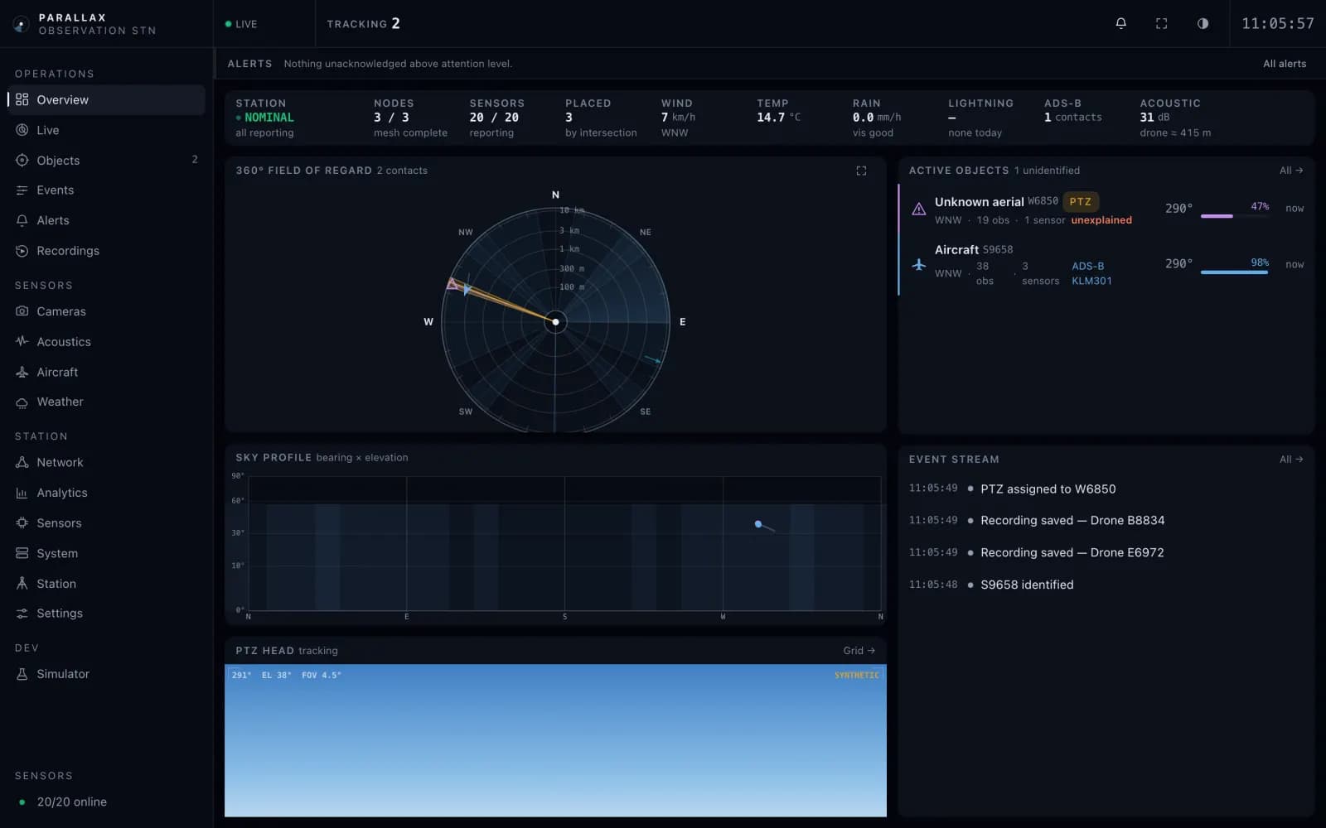Open All in Event Stream
The height and width of the screenshot is (828, 1326).
click(x=1291, y=460)
